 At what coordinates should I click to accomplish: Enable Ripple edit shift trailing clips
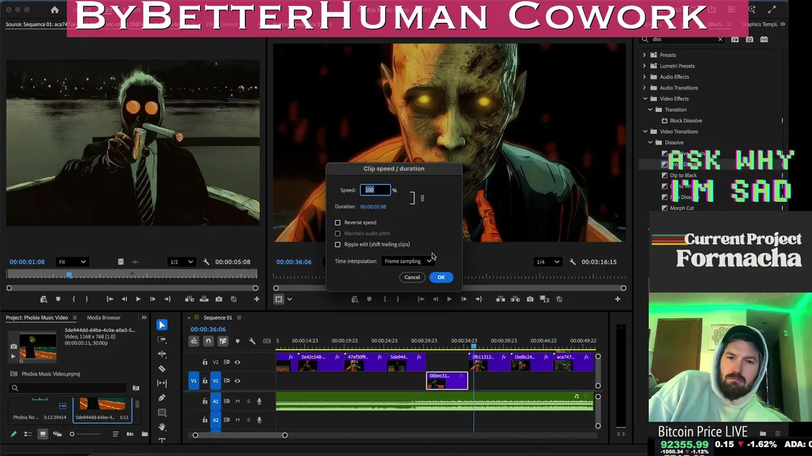pyautogui.click(x=337, y=244)
